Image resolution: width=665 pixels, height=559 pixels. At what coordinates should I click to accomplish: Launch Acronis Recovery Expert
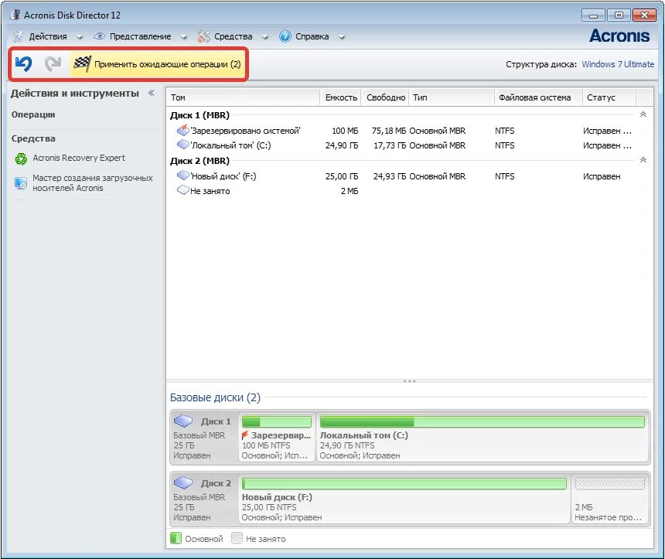pyautogui.click(x=79, y=158)
